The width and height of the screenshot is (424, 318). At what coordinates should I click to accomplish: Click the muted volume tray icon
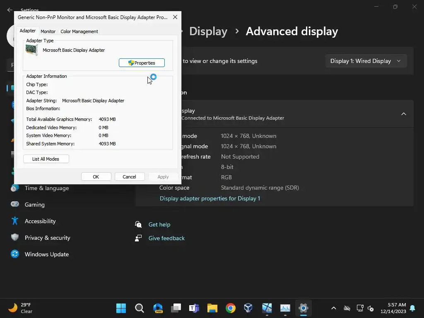pyautogui.click(x=371, y=308)
